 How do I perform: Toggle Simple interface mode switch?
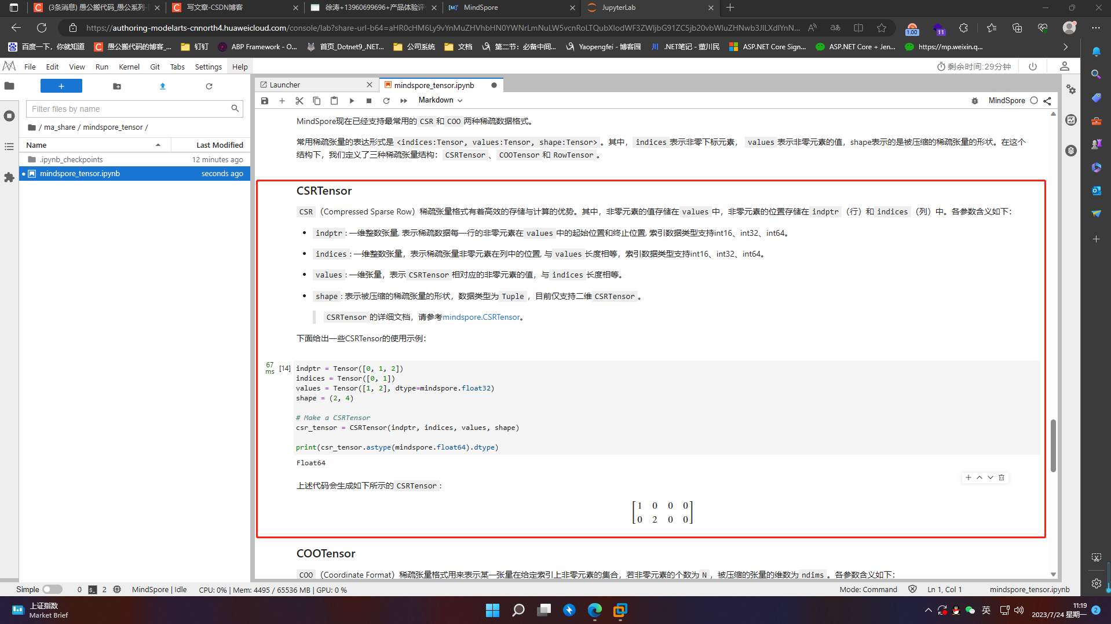coord(52,589)
